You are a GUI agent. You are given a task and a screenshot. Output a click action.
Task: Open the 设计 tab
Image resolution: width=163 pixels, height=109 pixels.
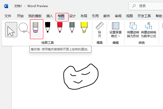(x=73, y=16)
